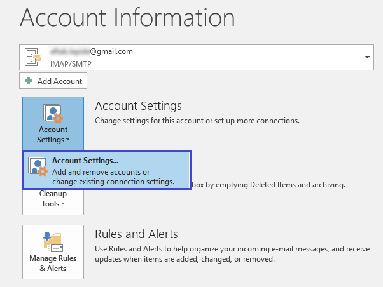
Task: Click the 'Use Rules and Alerts to help organize' description
Action: click(232, 254)
